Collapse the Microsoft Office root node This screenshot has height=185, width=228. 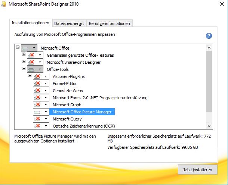(18, 47)
